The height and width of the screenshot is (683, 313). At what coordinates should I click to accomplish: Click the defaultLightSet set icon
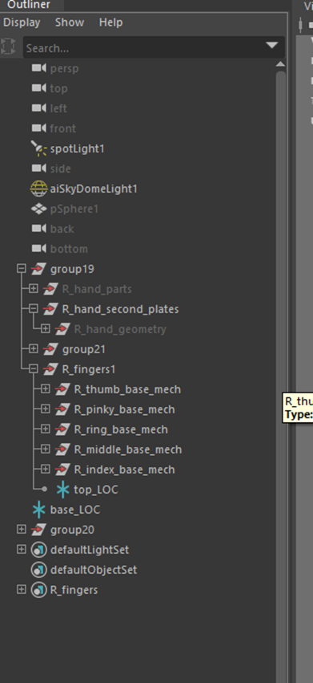38,550
